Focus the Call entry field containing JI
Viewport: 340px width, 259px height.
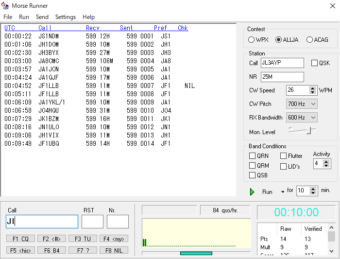click(x=42, y=222)
